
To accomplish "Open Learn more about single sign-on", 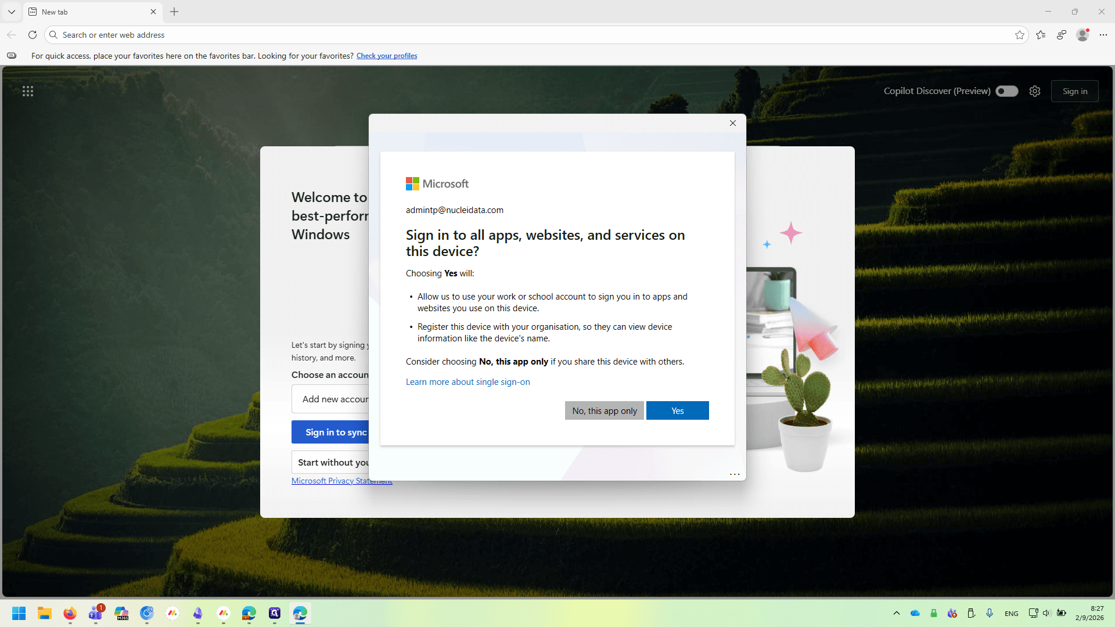I will [468, 382].
